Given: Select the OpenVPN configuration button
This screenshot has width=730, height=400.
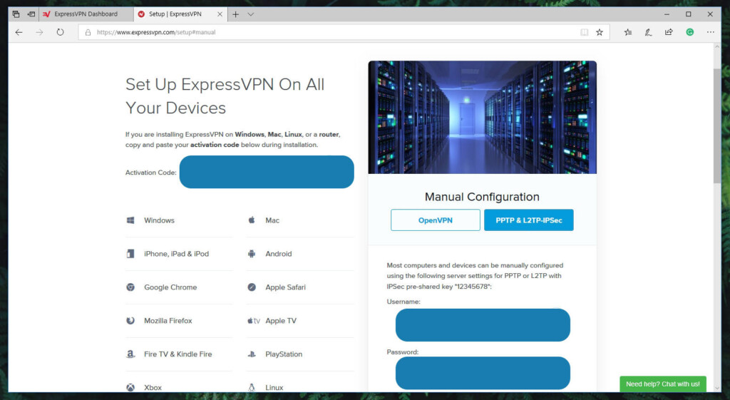Looking at the screenshot, I should 436,220.
